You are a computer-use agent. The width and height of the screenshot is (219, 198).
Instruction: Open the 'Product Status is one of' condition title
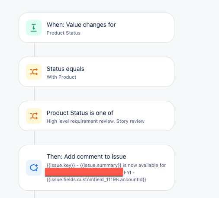(x=80, y=113)
